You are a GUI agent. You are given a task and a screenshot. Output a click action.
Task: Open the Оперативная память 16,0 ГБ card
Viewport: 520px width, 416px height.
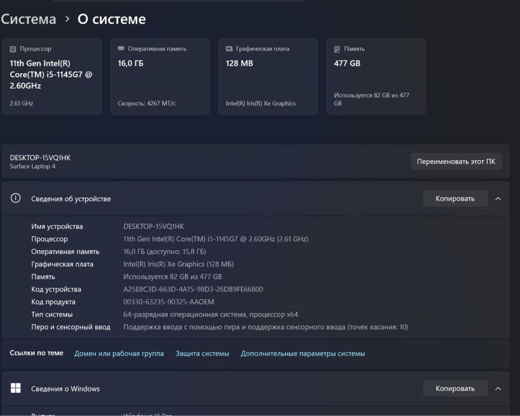pos(160,77)
